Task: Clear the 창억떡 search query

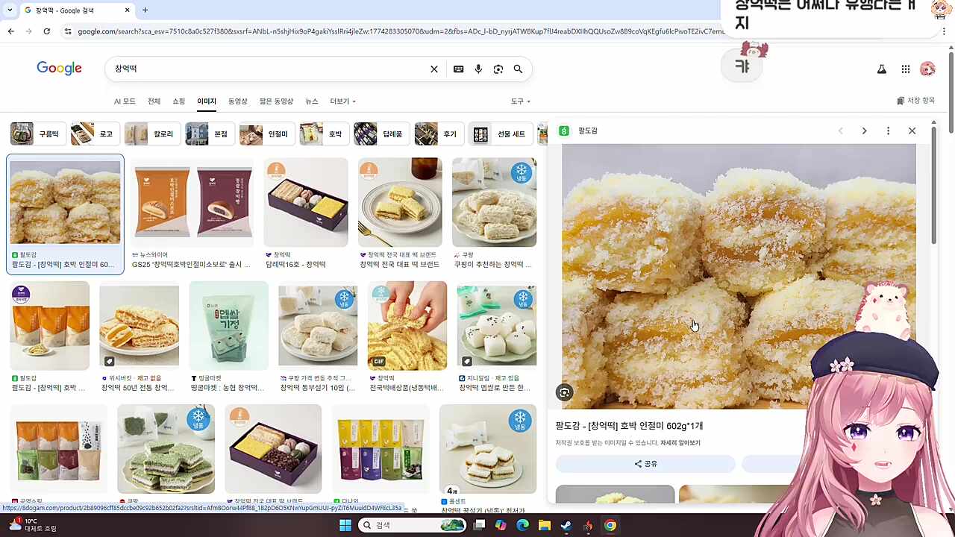Action: pos(434,69)
